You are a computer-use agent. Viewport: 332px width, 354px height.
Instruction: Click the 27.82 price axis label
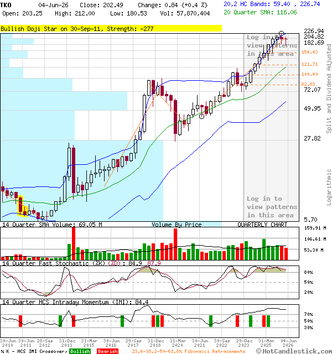pos(312,138)
